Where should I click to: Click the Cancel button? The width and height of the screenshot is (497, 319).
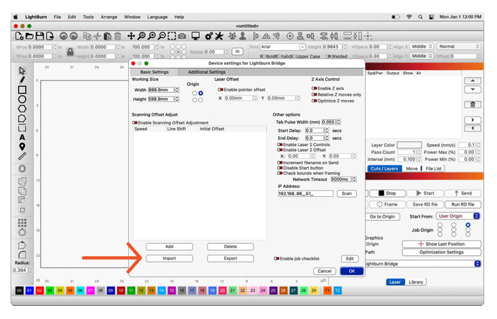click(325, 271)
